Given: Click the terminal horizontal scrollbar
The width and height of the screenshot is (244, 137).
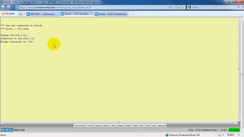Looking at the screenshot, I should click(119, 123).
